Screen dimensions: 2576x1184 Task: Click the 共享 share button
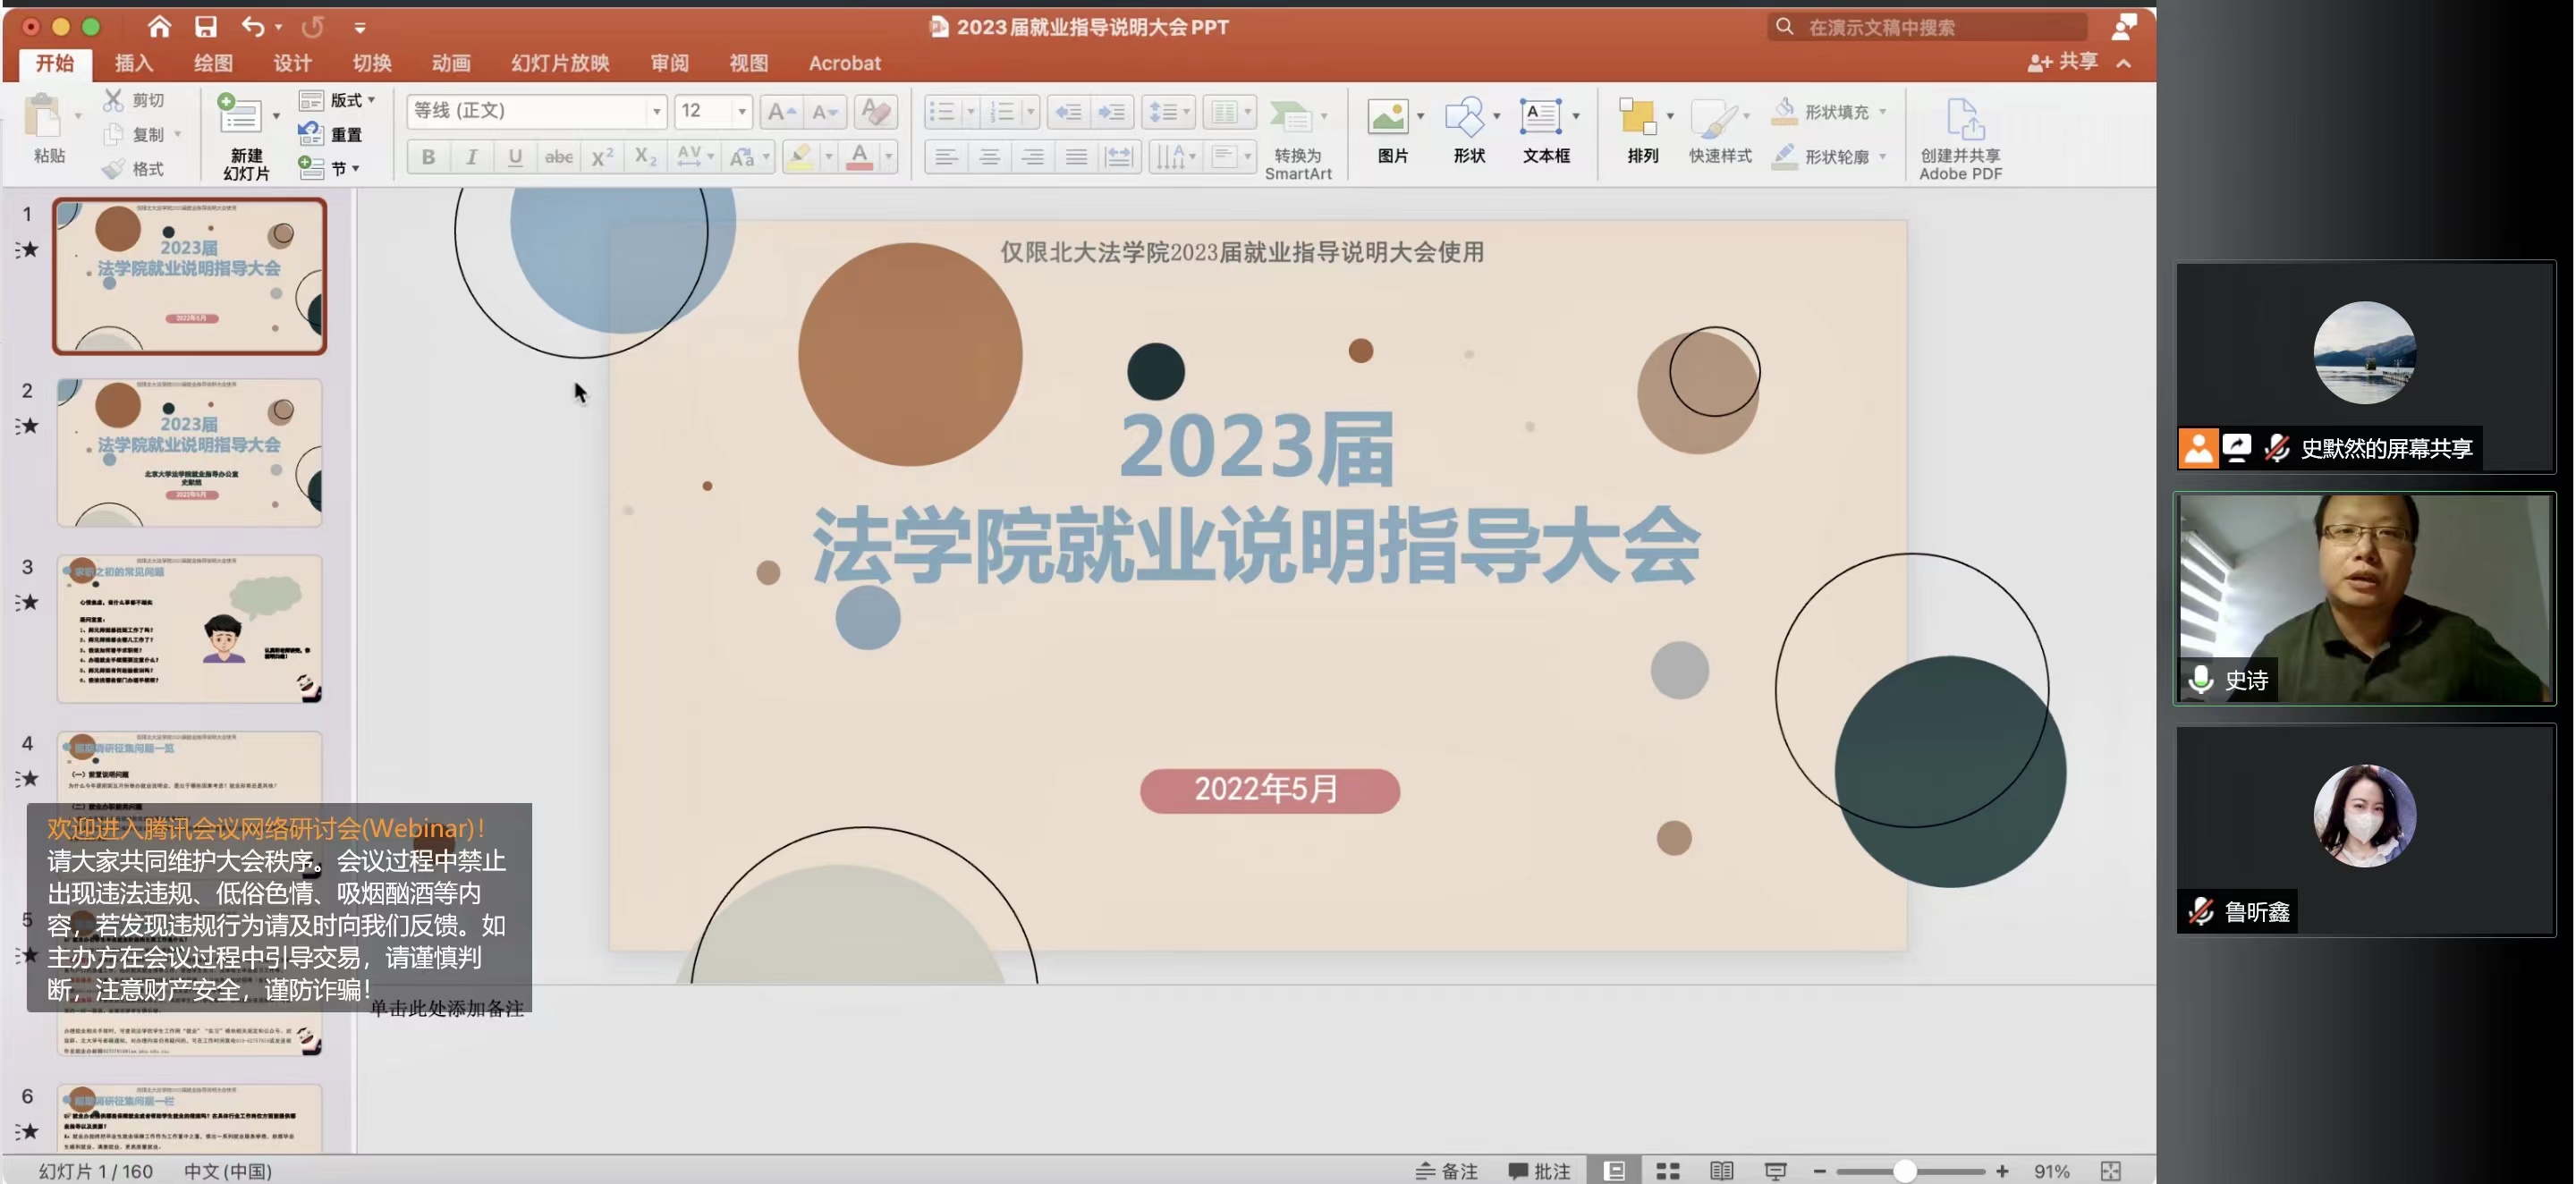coord(2062,62)
